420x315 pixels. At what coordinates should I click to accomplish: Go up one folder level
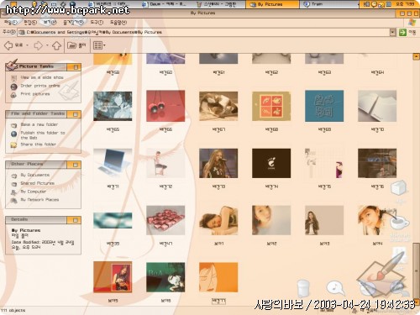pyautogui.click(x=57, y=45)
